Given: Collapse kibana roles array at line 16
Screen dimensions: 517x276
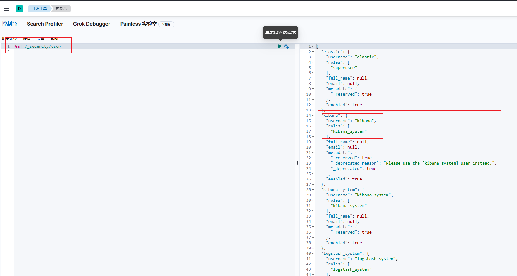Looking at the screenshot, I should pos(313,126).
